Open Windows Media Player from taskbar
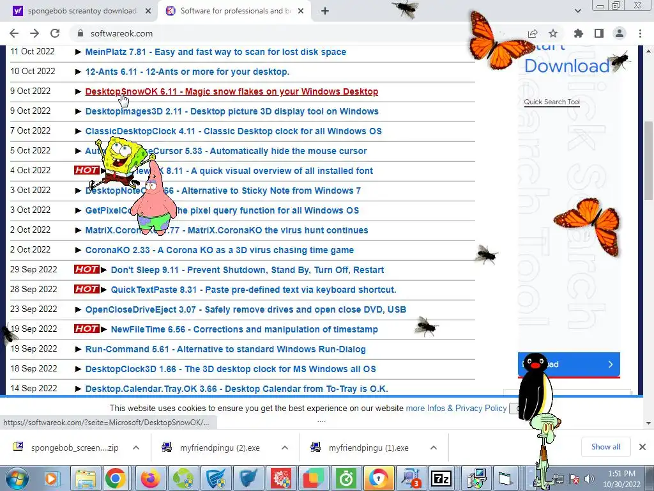This screenshot has height=491, width=654. 51,478
